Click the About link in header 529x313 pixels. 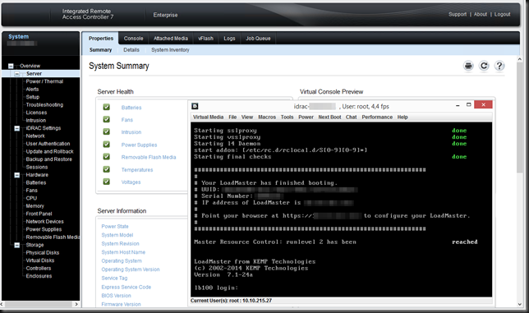pyautogui.click(x=481, y=14)
